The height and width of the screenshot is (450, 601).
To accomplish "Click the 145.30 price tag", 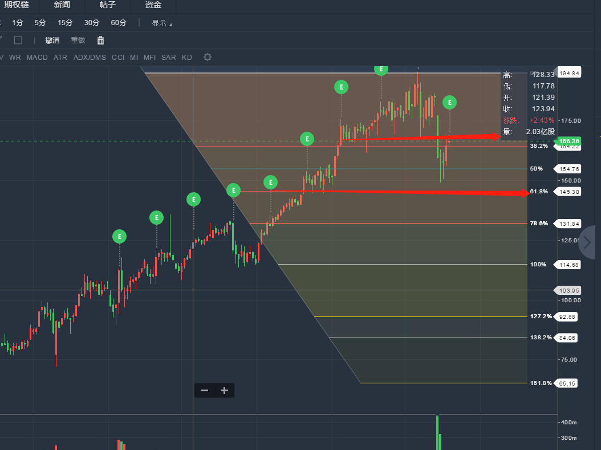I will click(569, 192).
